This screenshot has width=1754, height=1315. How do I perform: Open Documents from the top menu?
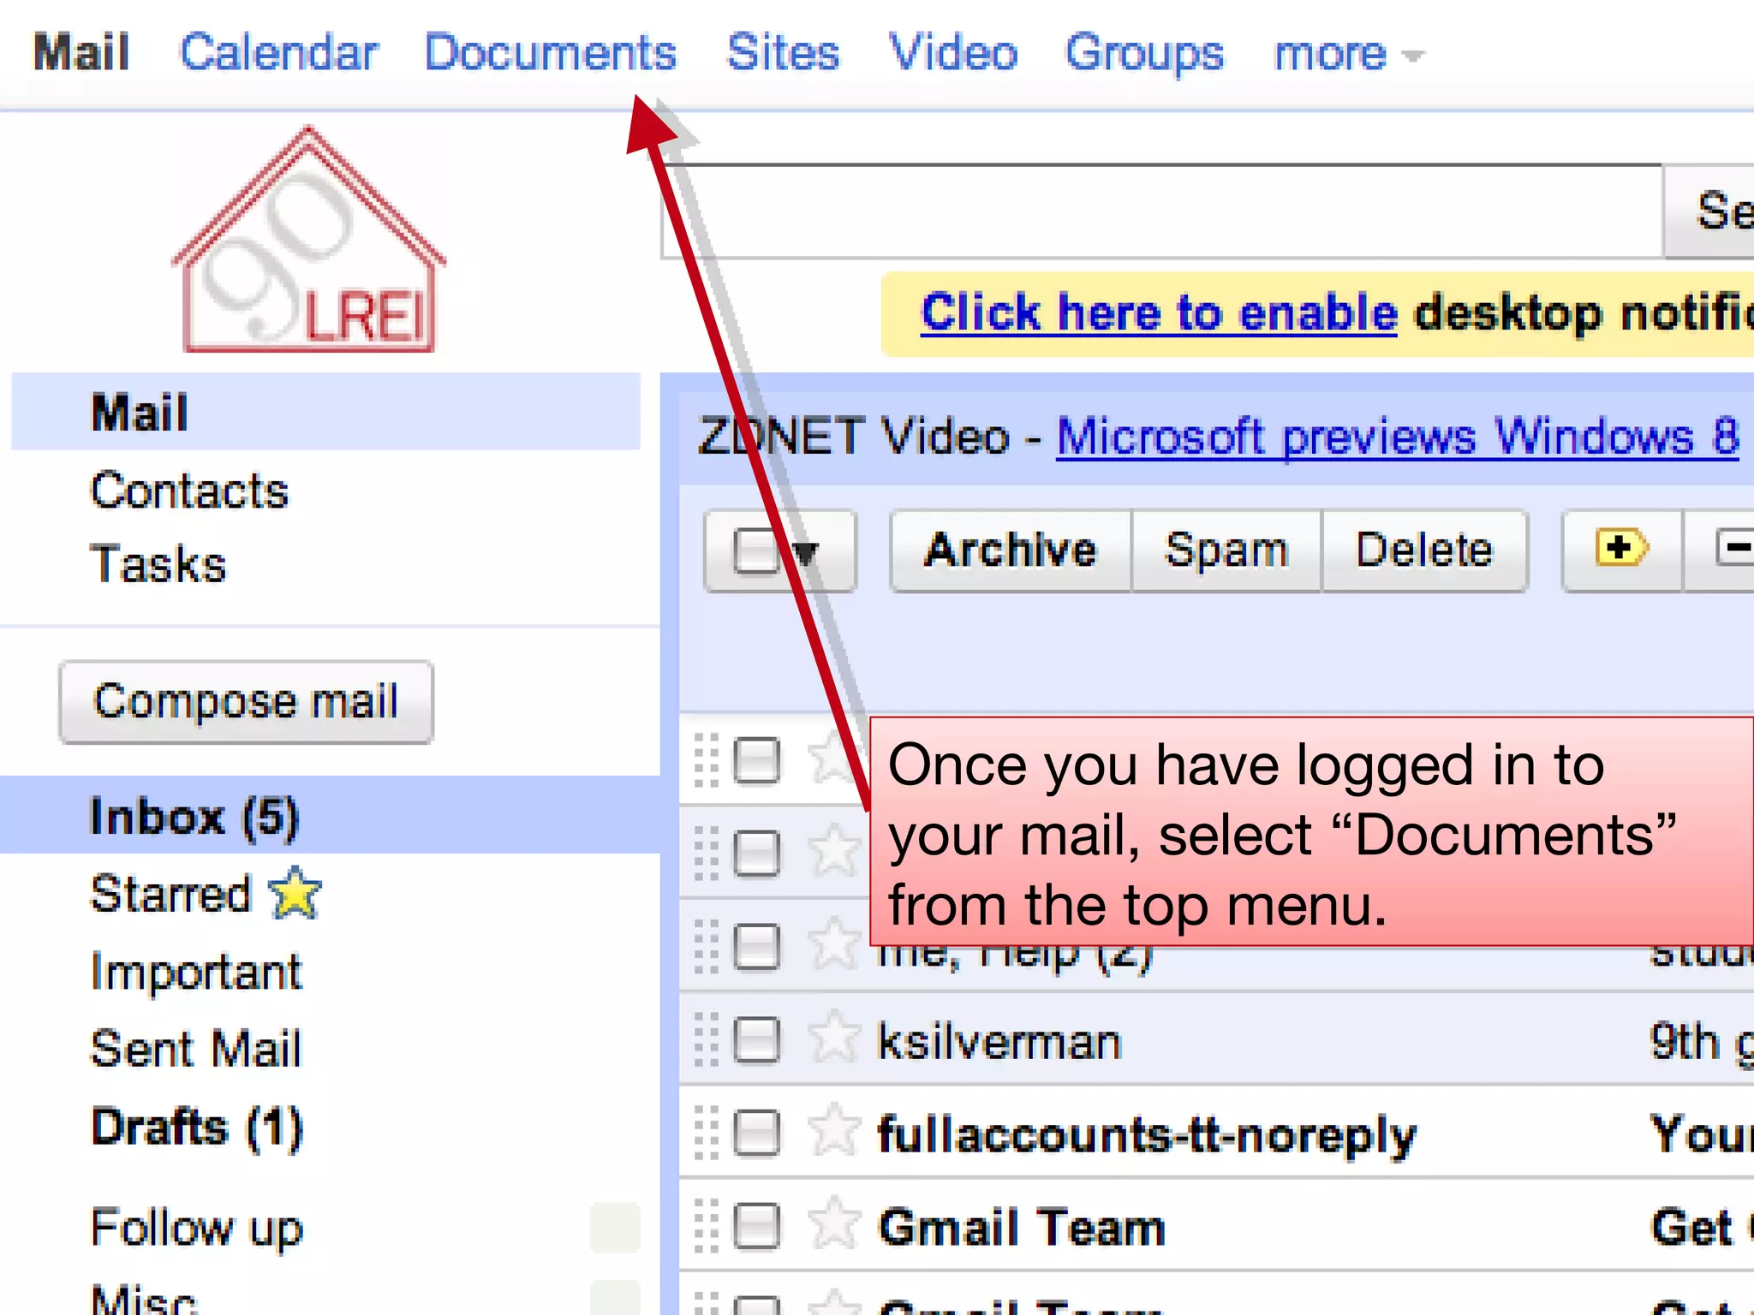click(x=550, y=52)
